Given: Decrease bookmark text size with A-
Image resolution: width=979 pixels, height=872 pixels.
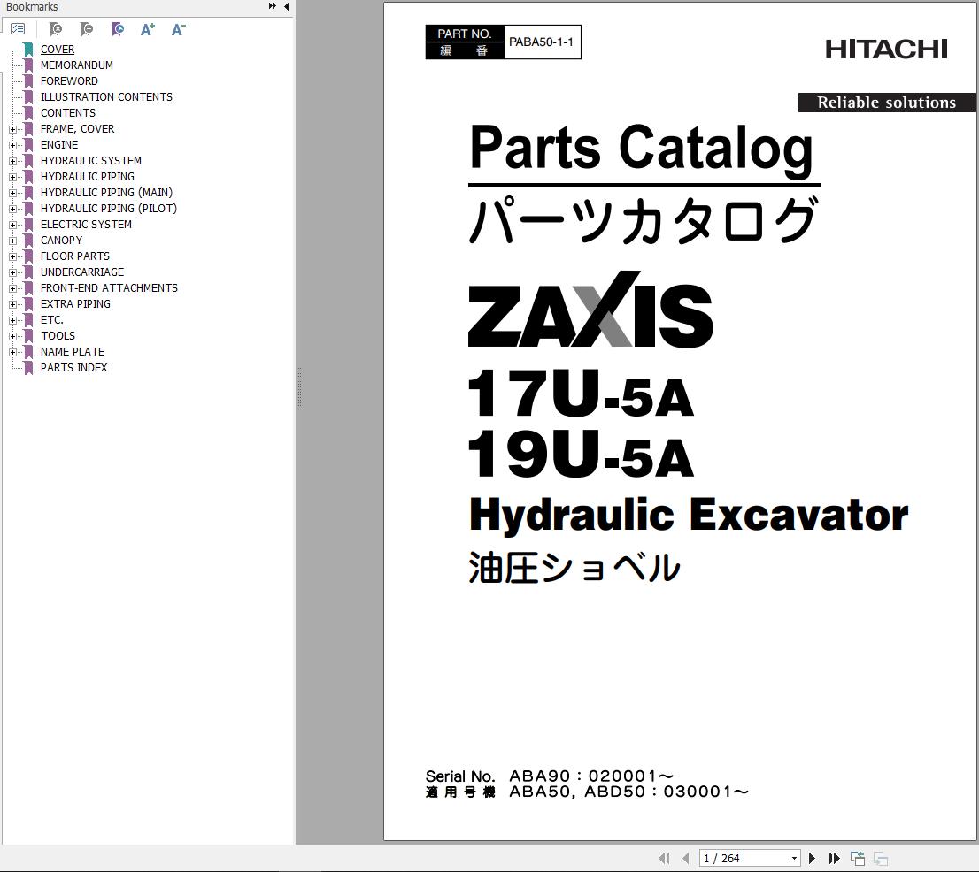Looking at the screenshot, I should (179, 28).
